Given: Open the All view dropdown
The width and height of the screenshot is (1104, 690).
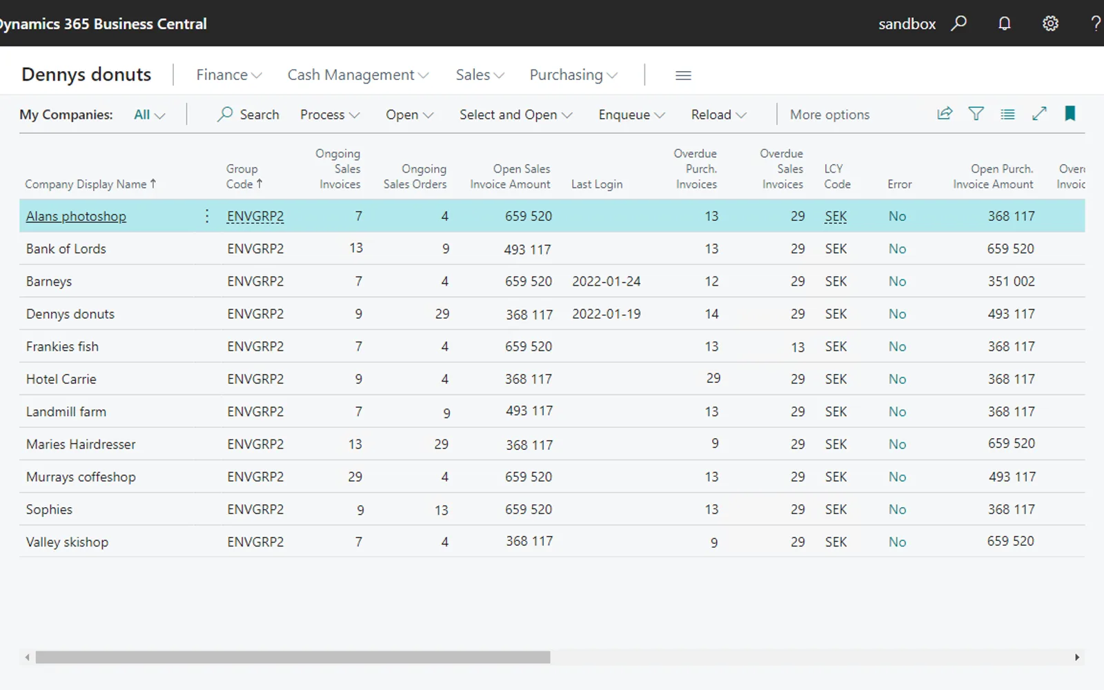Looking at the screenshot, I should click(x=149, y=115).
